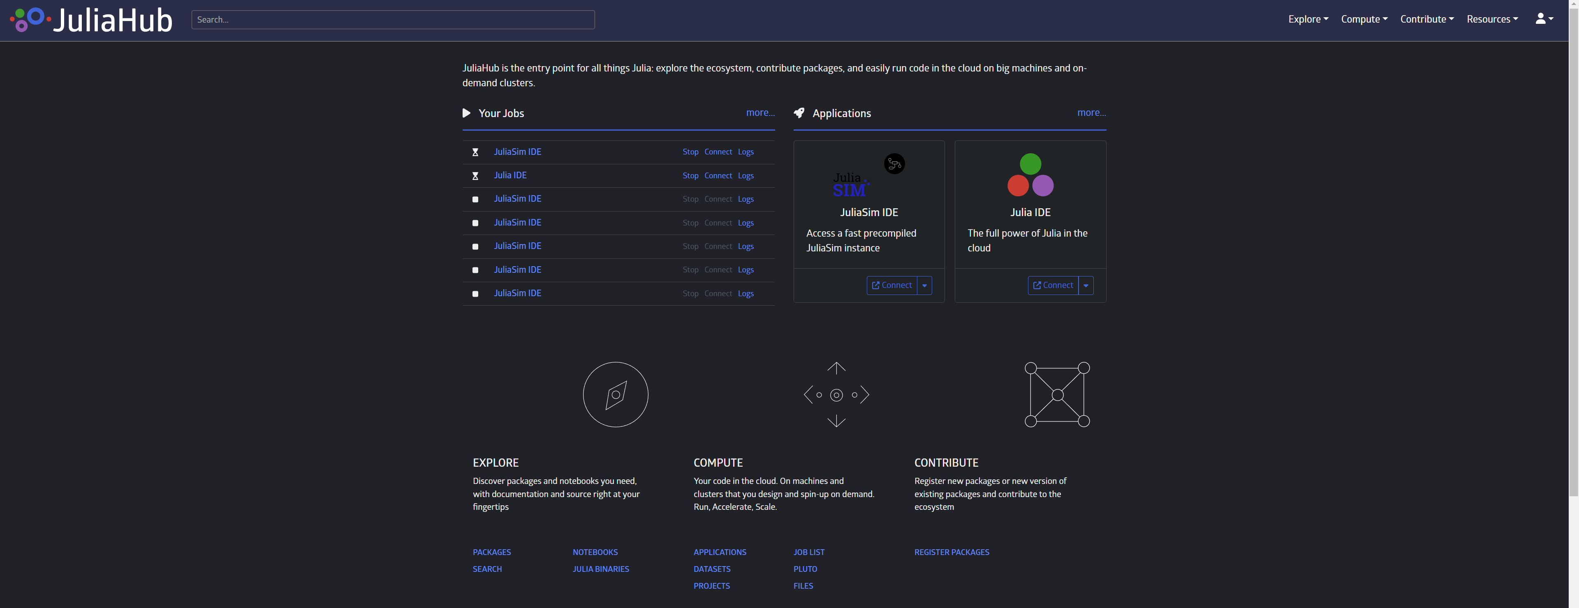Expand JuliaSim IDE Connect options dropdown arrow

(x=924, y=286)
